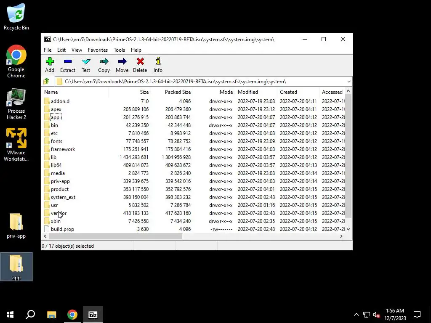Click the 7-Zip taskbar button
431x323 pixels.
(x=93, y=315)
